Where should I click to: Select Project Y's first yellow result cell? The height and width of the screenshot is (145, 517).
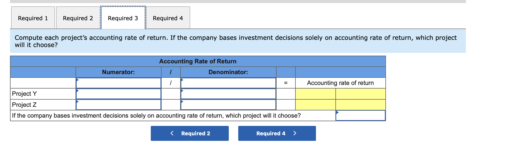tap(315, 94)
